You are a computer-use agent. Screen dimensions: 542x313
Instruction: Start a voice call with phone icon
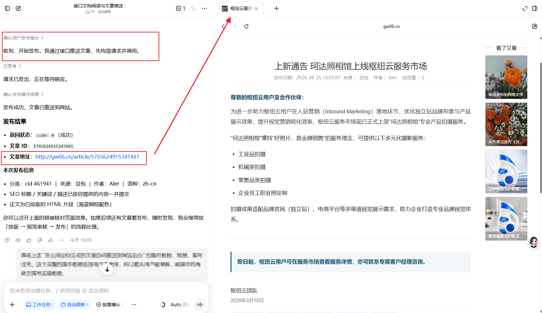[193, 8]
